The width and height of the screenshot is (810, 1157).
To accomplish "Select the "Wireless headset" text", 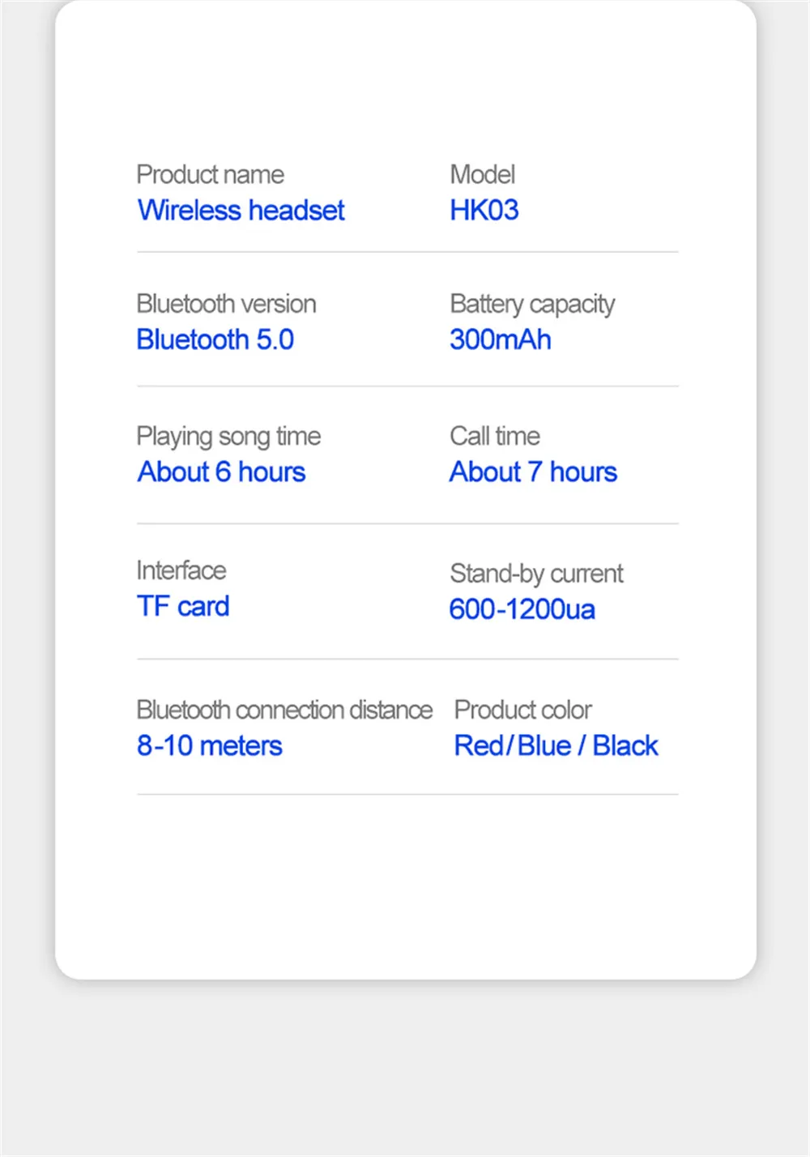I will (241, 211).
